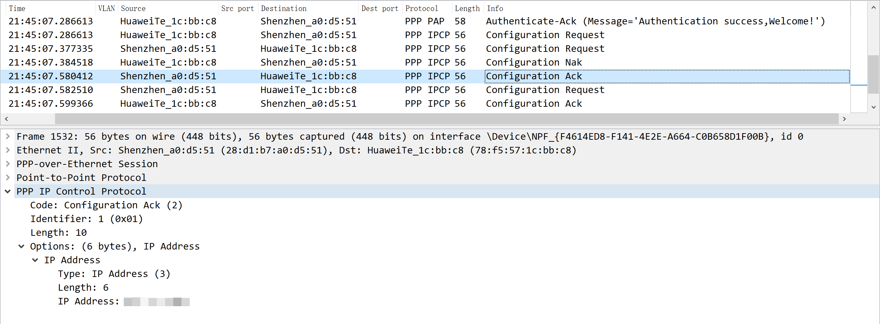Select the Code: Configuration Ack field

point(106,205)
